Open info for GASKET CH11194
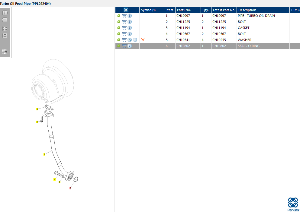Image resolution: width=300 pixels, height=212 pixels. coord(130,28)
